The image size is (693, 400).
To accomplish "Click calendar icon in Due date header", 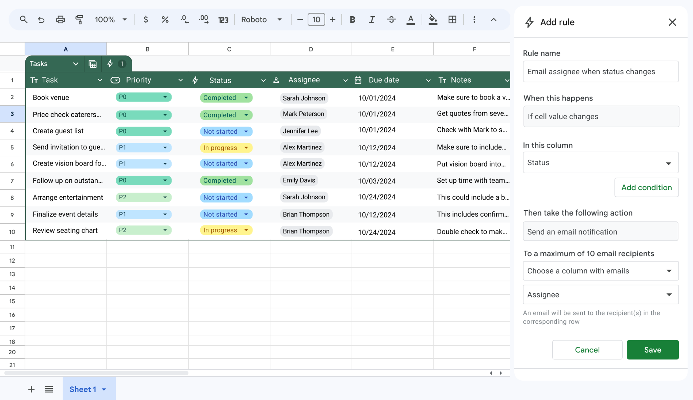I will (358, 80).
